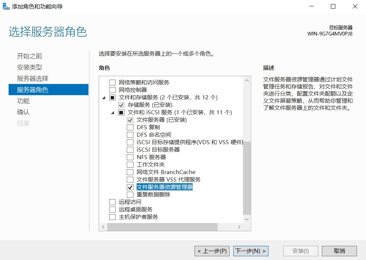Select the 文件服务器 (已安装) row
The height and width of the screenshot is (260, 366).
(162, 120)
